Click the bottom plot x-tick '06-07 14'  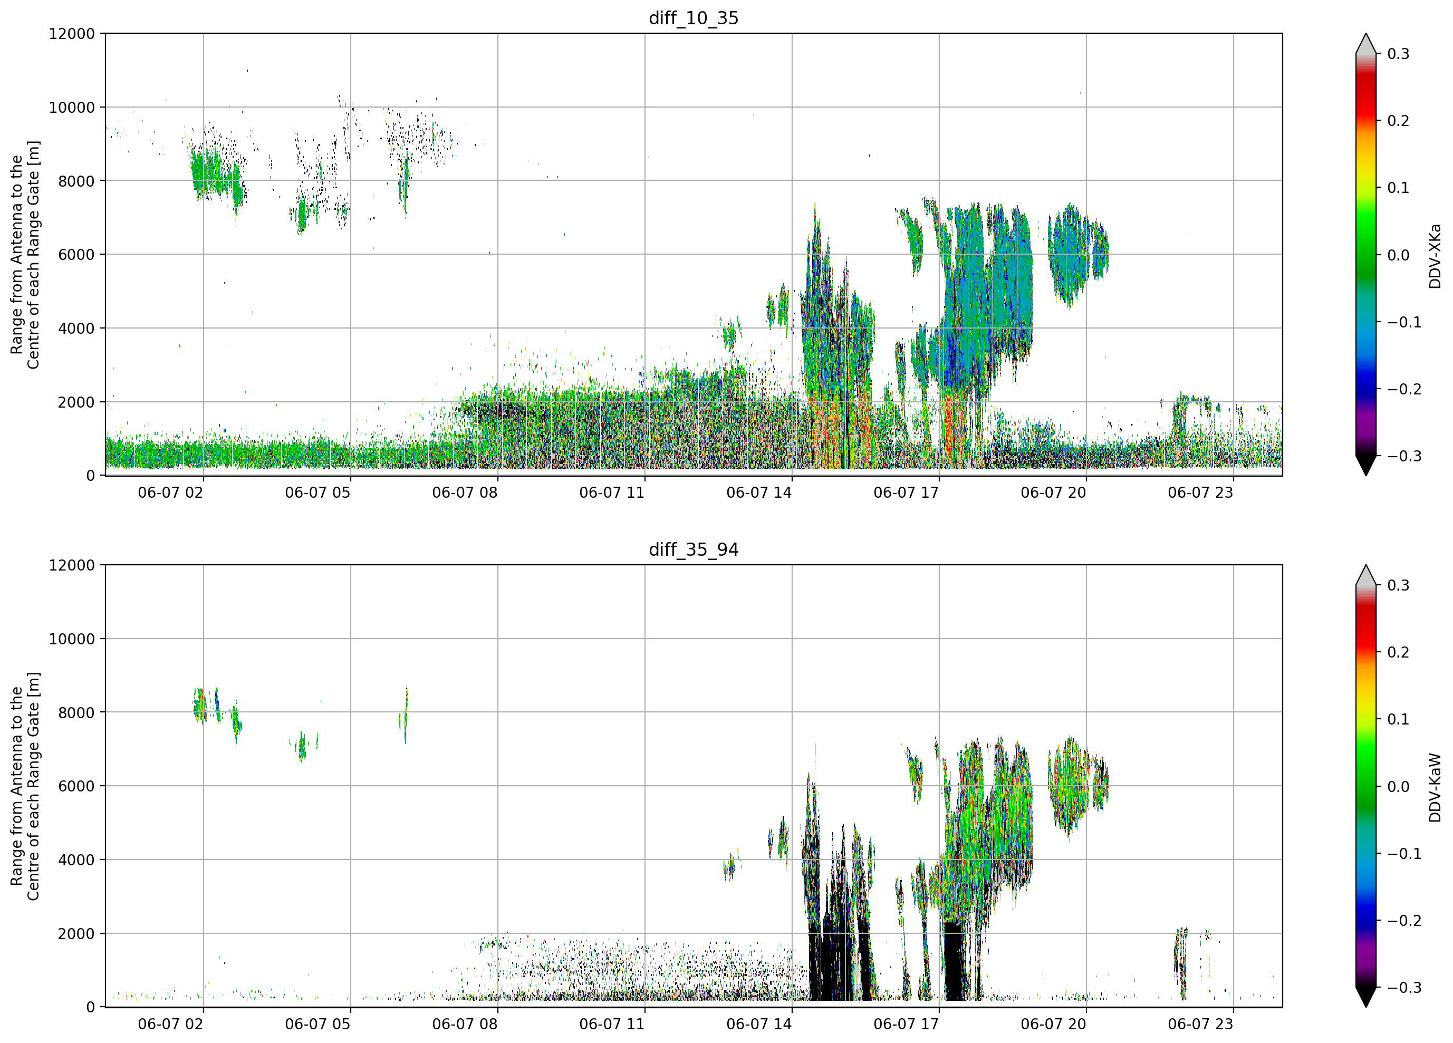[x=759, y=1025]
